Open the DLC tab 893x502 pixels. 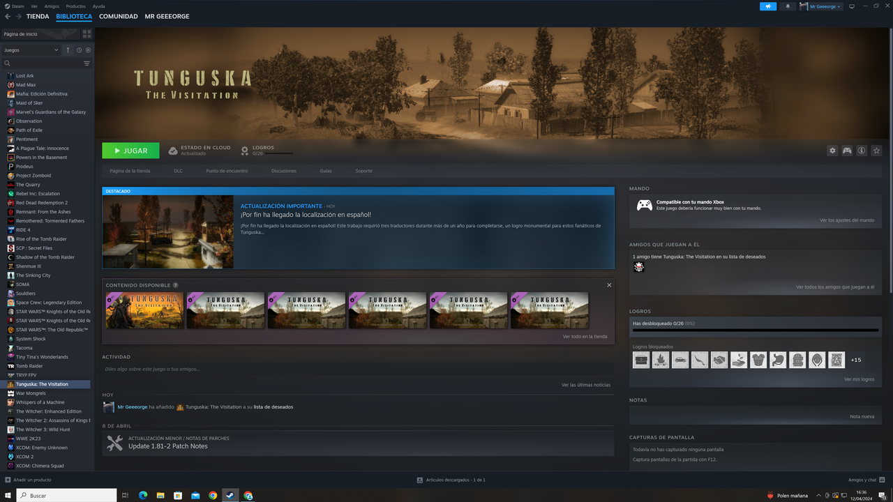179,171
